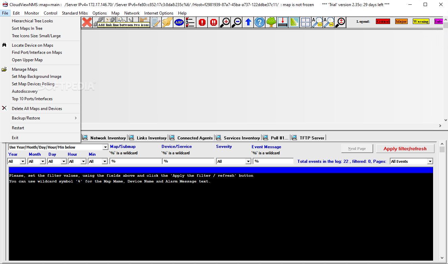This screenshot has width=448, height=264.
Task: Click the blue up arrow icon
Action: tap(248, 22)
